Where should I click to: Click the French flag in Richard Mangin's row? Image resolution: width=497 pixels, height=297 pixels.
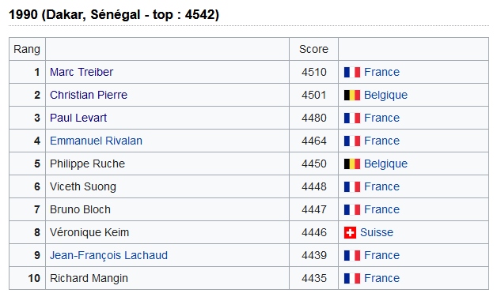coord(352,278)
